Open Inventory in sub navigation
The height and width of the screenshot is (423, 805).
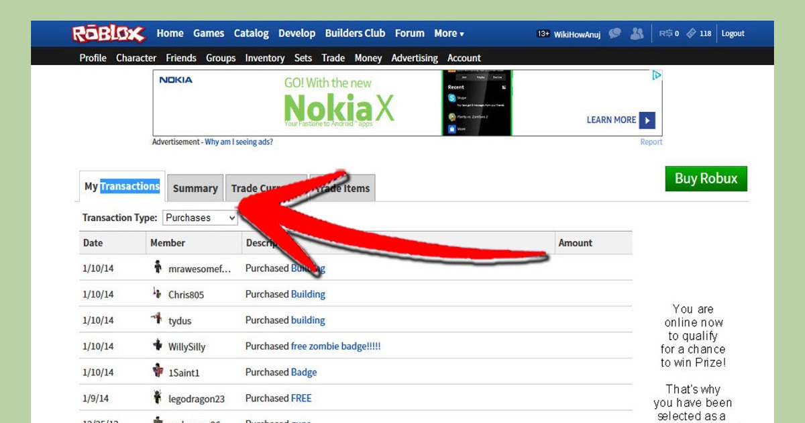click(x=265, y=58)
